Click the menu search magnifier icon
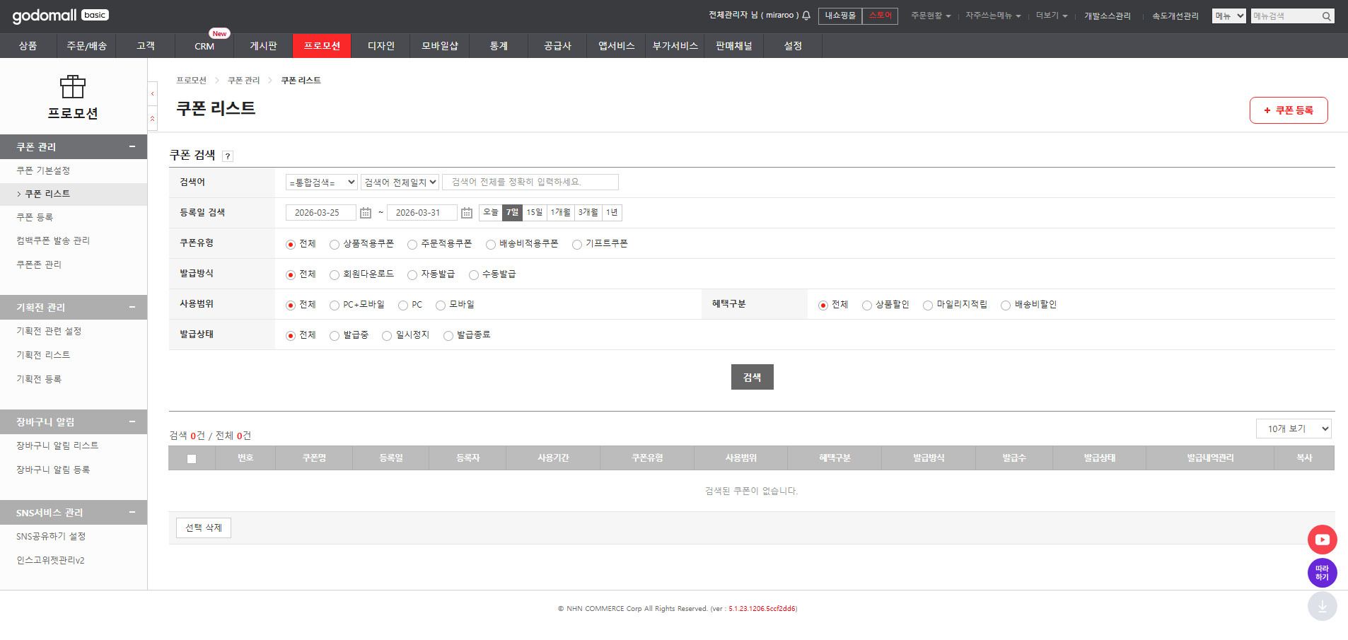The width and height of the screenshot is (1348, 640). coord(1327,16)
